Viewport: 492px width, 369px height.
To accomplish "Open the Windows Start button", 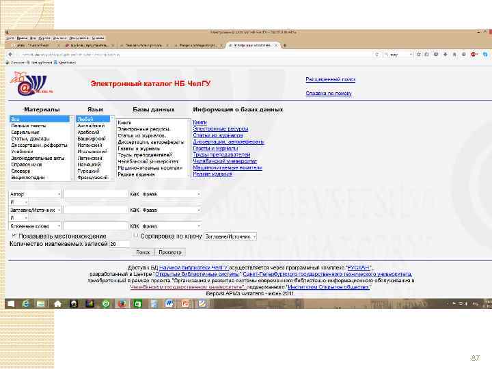I will point(11,303).
